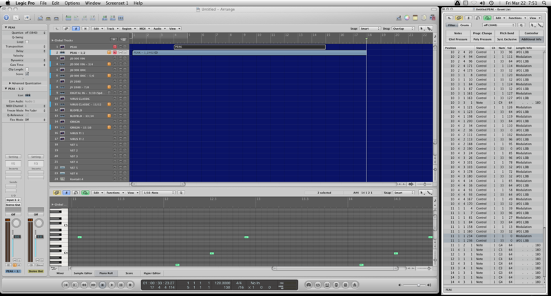
Task: Open the Screenset 1 menu
Action: click(116, 3)
